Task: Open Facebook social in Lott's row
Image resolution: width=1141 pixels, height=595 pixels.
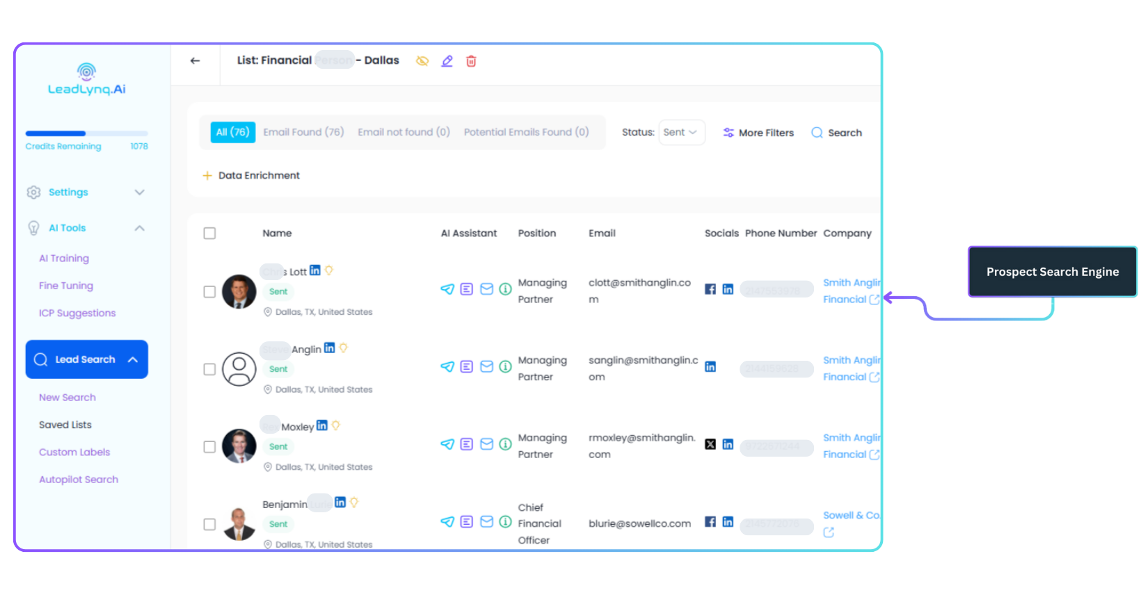Action: click(710, 289)
